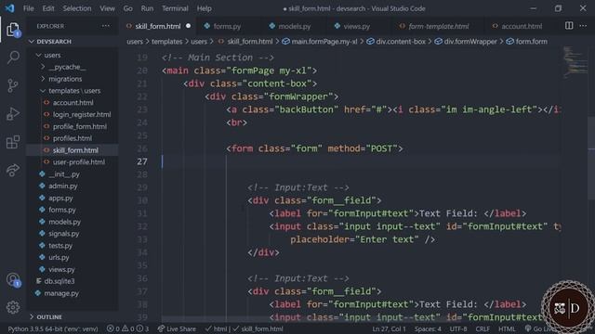Click the templates breadcrumb segment
The height and width of the screenshot is (334, 595).
point(167,42)
